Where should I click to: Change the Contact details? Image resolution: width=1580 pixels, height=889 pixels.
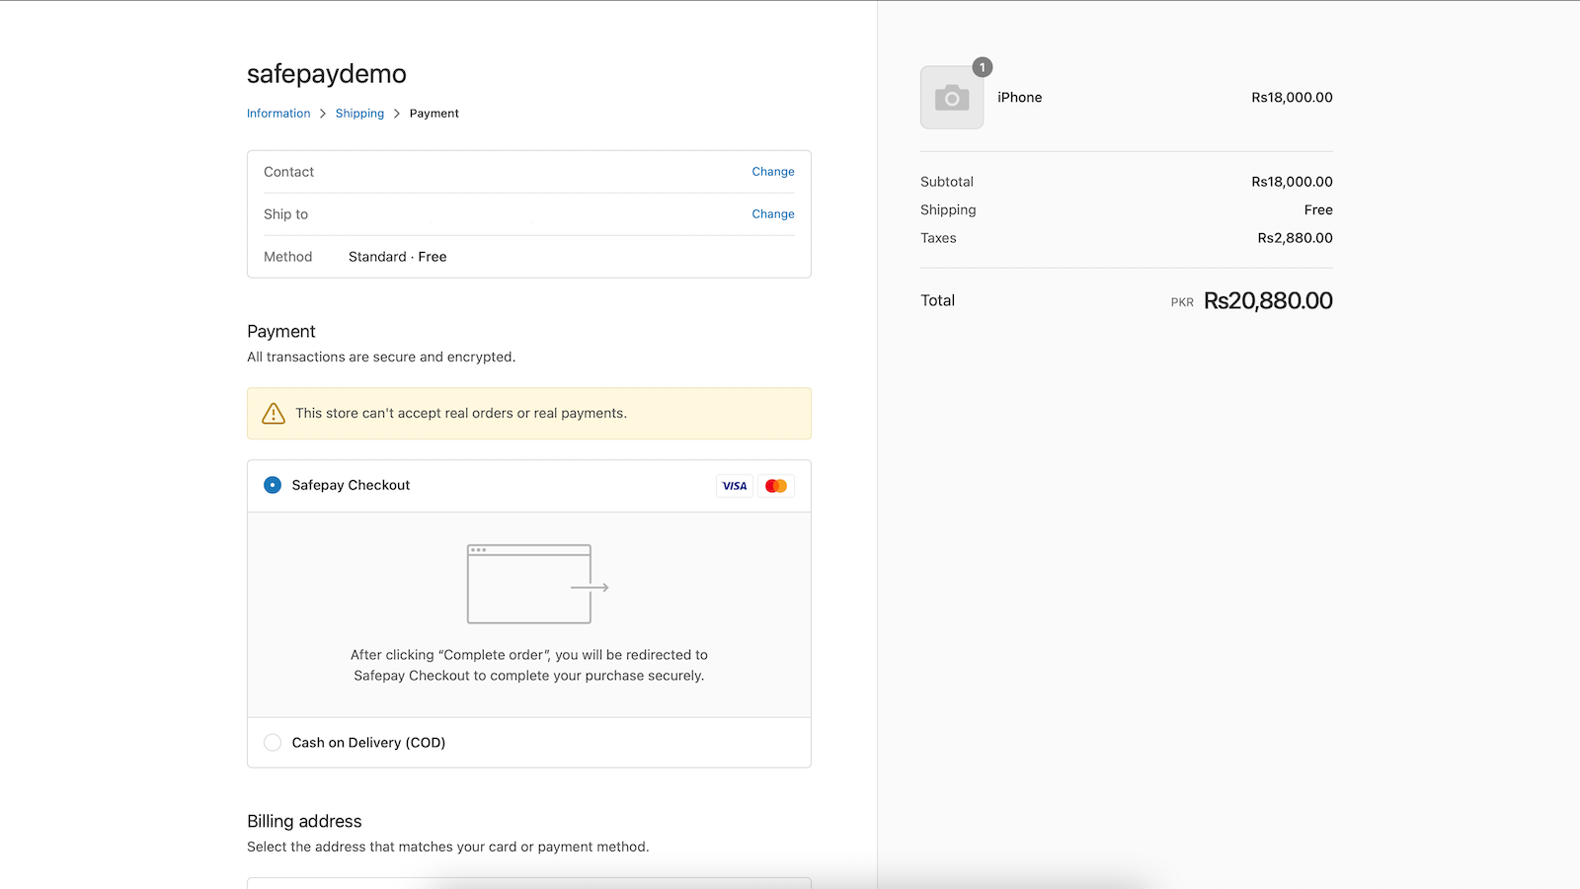click(773, 172)
